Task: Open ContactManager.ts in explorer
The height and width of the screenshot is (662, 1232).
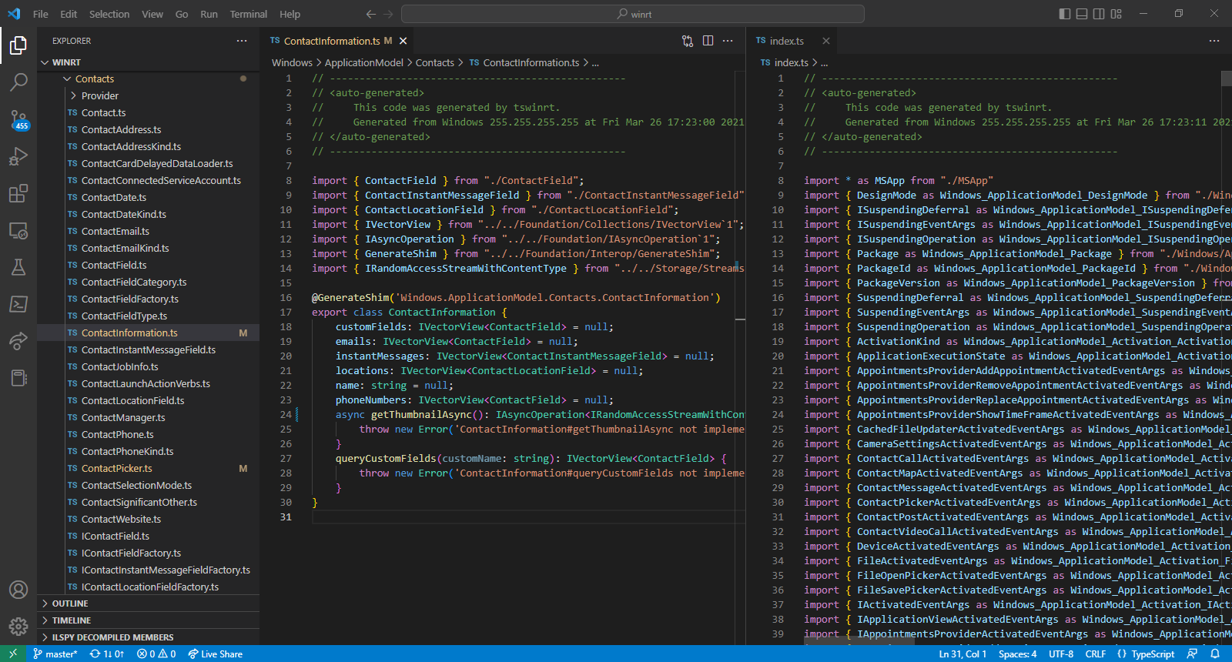Action: pyautogui.click(x=149, y=417)
